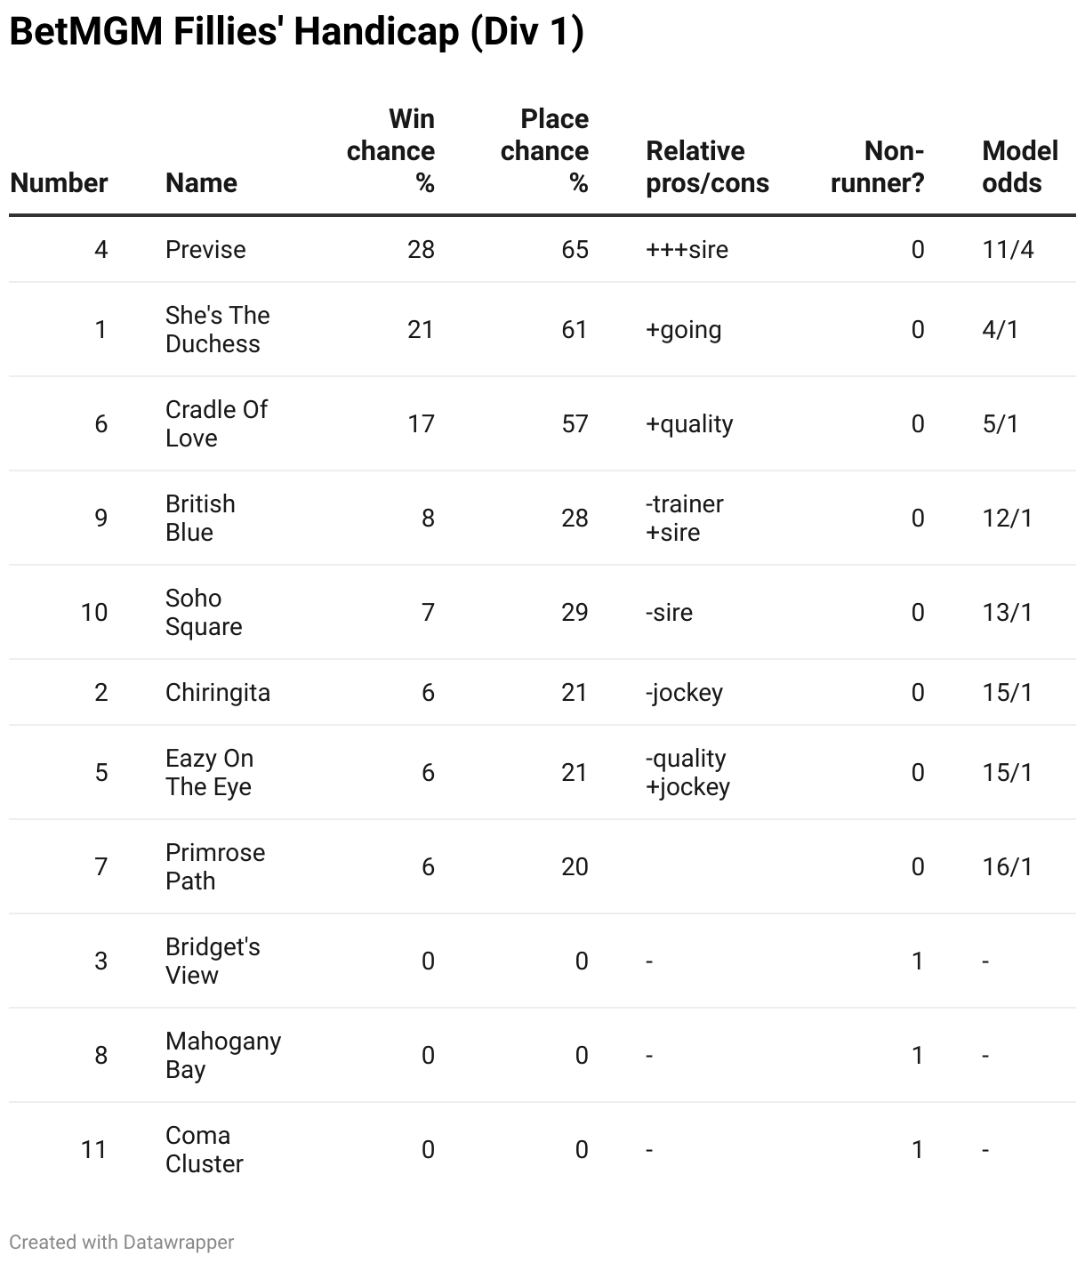Select the Coma Cluster entry

click(x=204, y=1150)
